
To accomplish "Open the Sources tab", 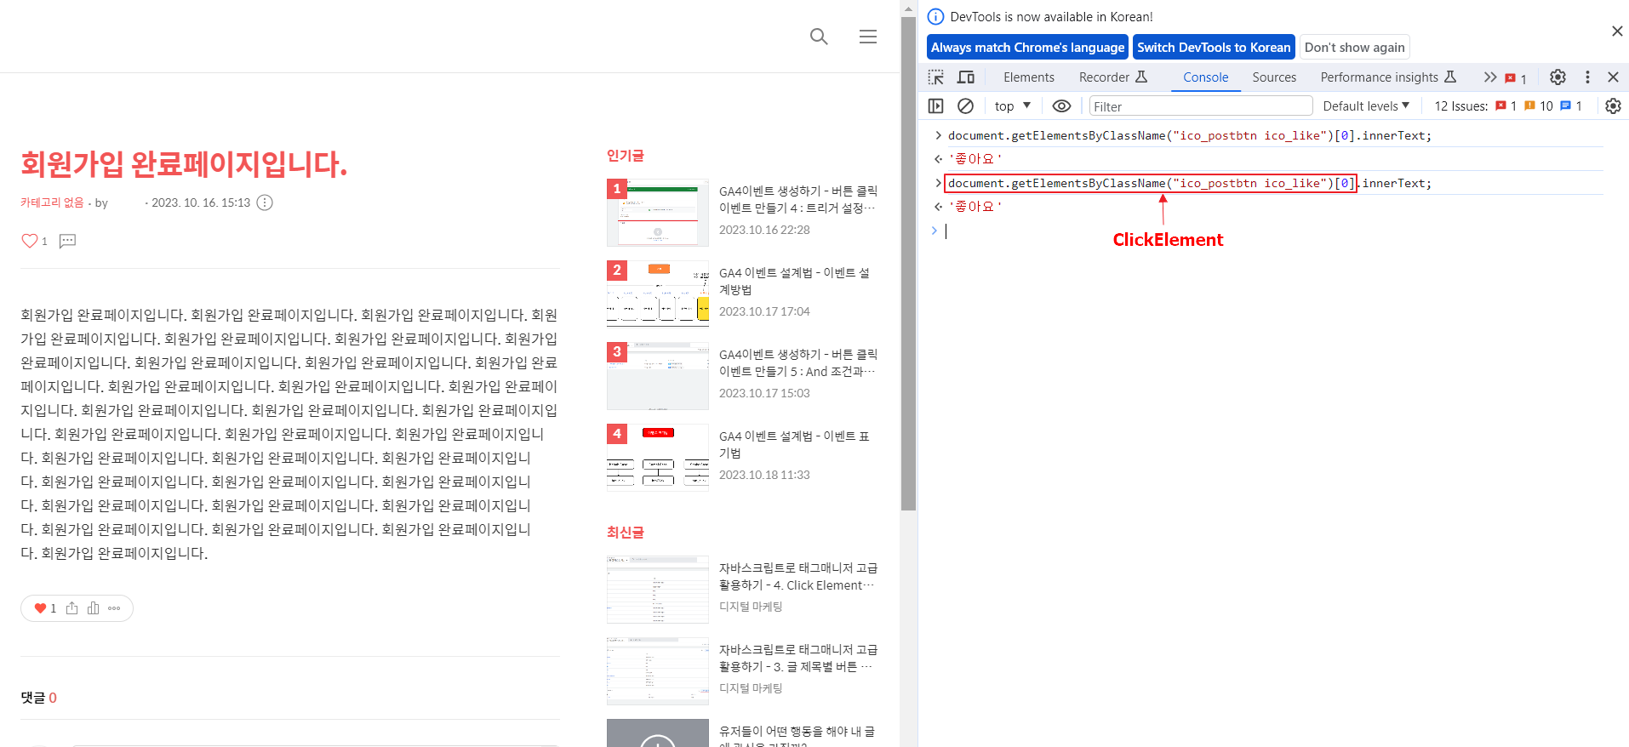I will click(x=1274, y=77).
